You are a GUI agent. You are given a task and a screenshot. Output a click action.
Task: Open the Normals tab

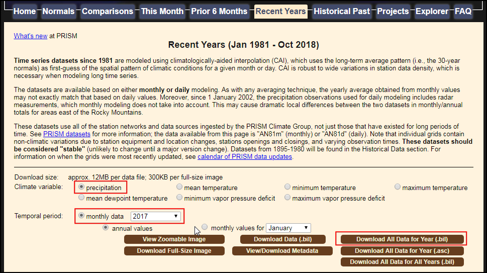(x=58, y=11)
